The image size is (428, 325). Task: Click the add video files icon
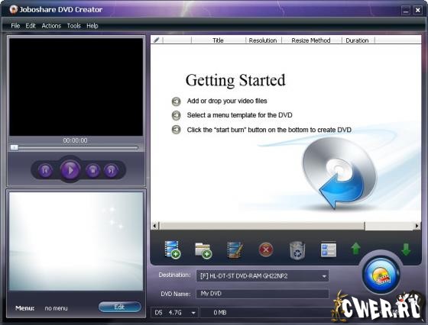coord(173,249)
